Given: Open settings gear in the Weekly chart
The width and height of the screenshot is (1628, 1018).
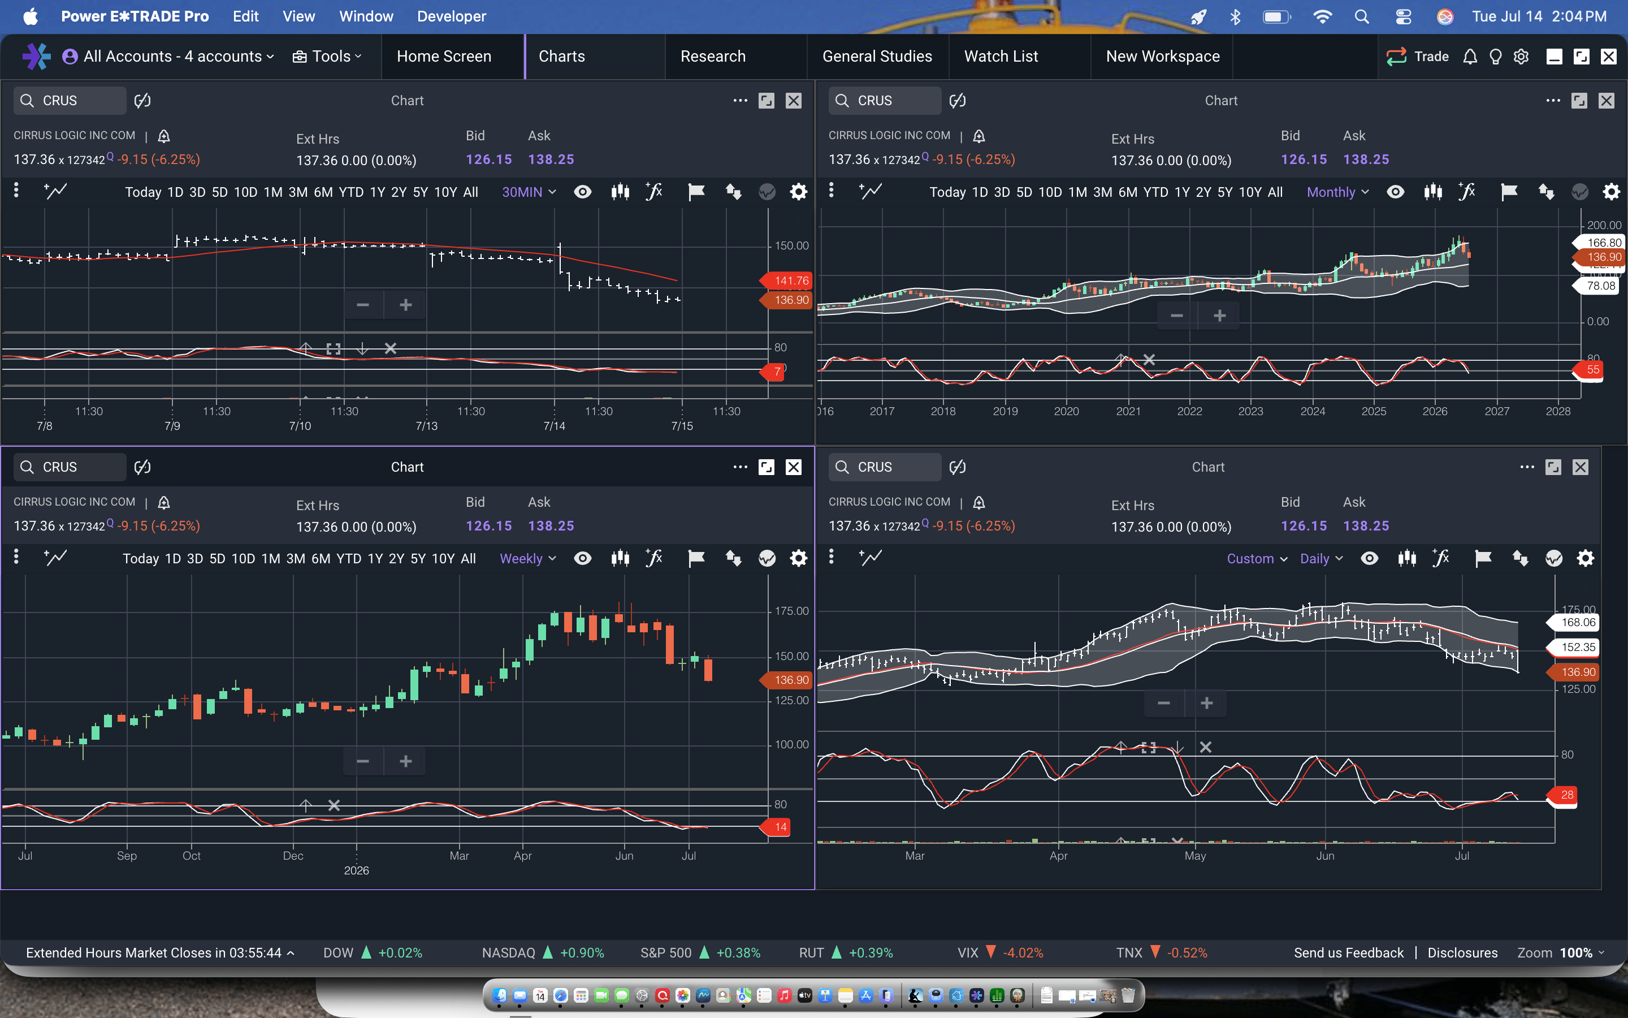Looking at the screenshot, I should 799,558.
